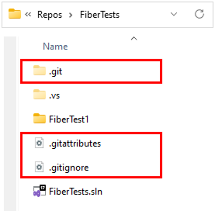The width and height of the screenshot is (215, 211).
Task: Open the address bar history dropdown
Action: (x=174, y=14)
